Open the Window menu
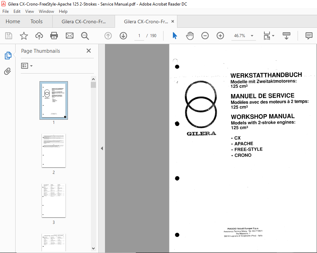This screenshot has height=253, width=317. click(46, 11)
